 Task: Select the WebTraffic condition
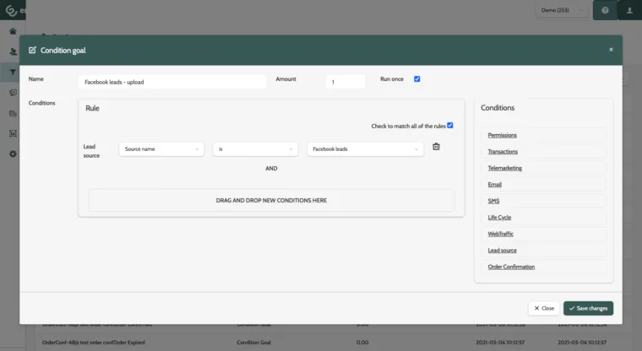coord(500,234)
